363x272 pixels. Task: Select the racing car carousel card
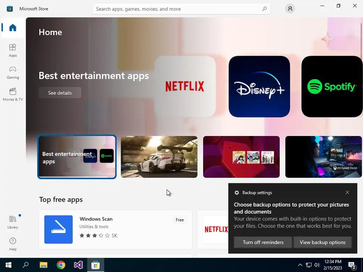tap(159, 157)
